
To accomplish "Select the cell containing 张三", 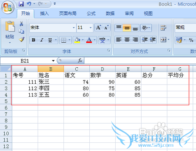I will coord(51,82).
